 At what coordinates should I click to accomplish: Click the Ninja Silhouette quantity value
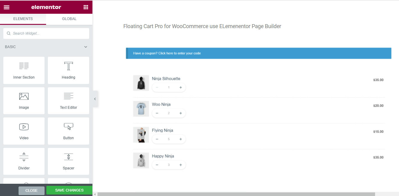pos(169,88)
